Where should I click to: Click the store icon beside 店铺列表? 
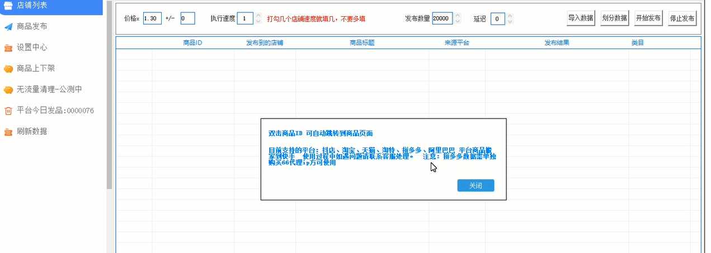[x=8, y=5]
